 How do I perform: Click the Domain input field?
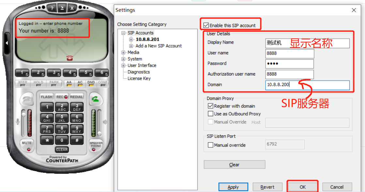pos(307,85)
